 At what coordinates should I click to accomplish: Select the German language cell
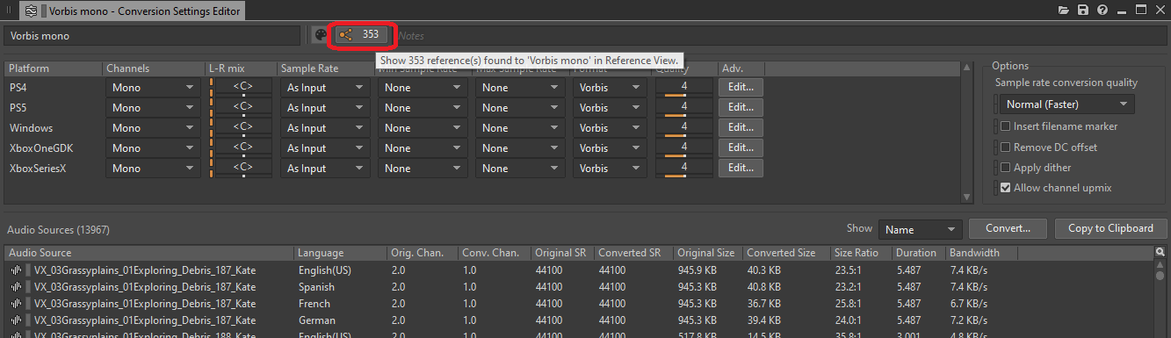coord(317,320)
